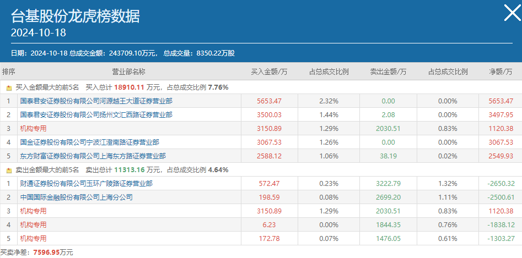The height and width of the screenshot is (258, 522).
Task: Select the buy amount 3500.03 cell
Action: (270, 115)
